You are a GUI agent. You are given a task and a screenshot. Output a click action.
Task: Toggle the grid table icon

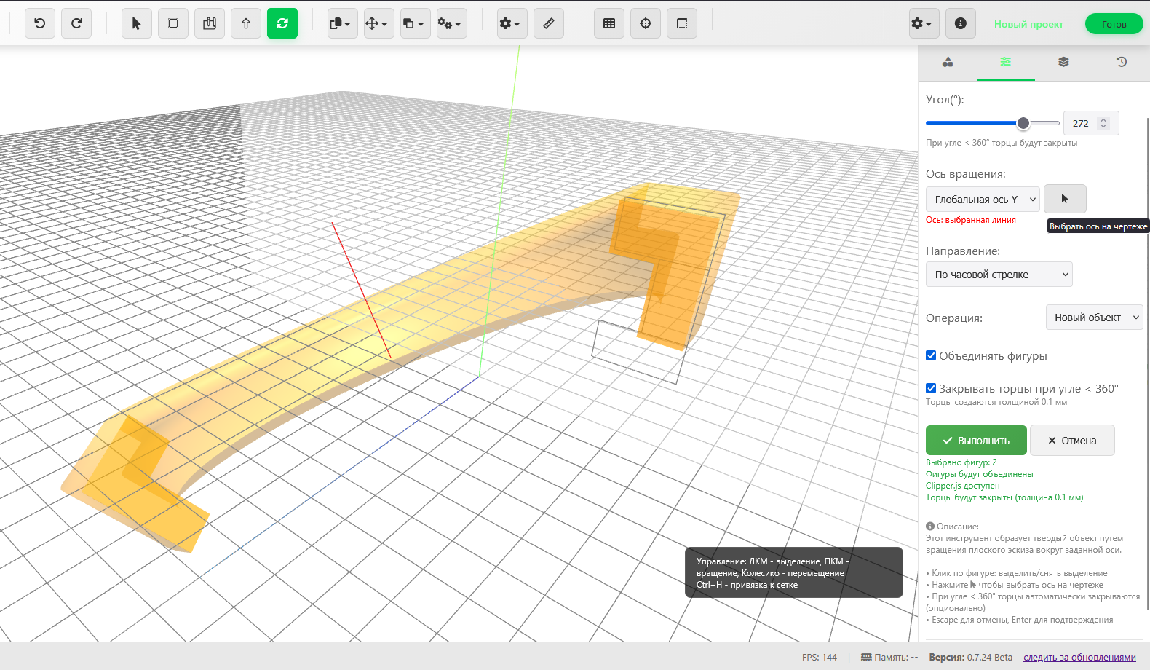point(609,23)
